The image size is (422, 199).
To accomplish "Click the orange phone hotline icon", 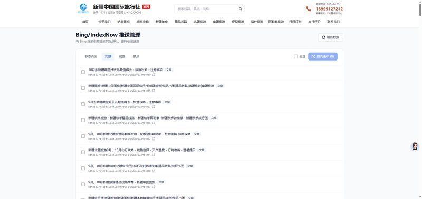I will click(x=309, y=9).
